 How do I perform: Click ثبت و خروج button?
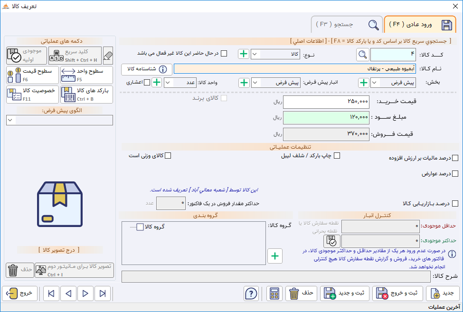coord(397,293)
